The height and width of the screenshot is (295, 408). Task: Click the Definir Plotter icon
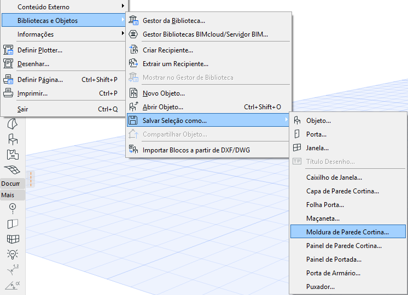8,50
